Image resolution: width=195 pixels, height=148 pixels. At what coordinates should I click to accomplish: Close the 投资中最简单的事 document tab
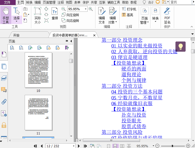coord(94,35)
